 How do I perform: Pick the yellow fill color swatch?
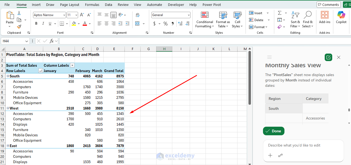[74, 24]
